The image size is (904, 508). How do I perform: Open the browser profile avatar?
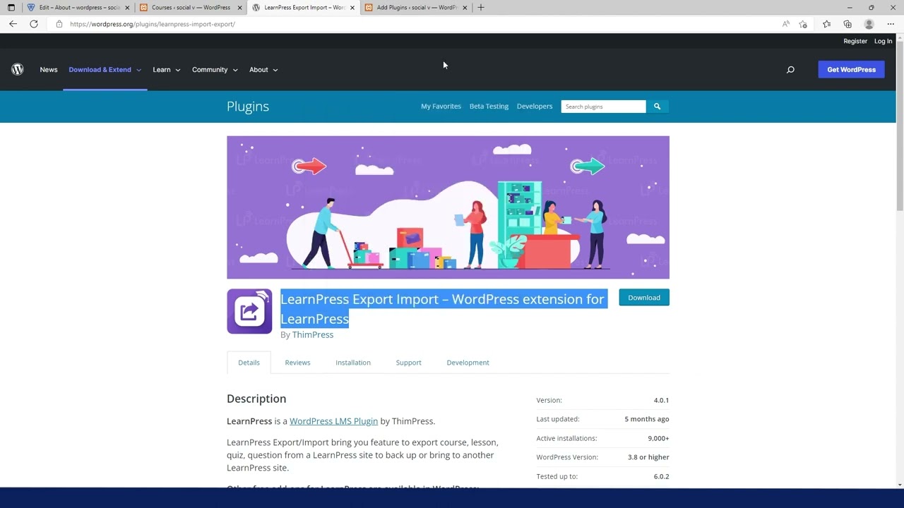[869, 24]
